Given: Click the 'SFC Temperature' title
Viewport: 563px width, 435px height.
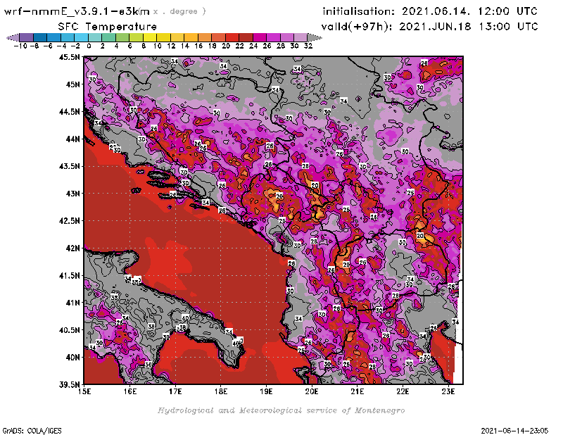Looking at the screenshot, I should tap(108, 27).
